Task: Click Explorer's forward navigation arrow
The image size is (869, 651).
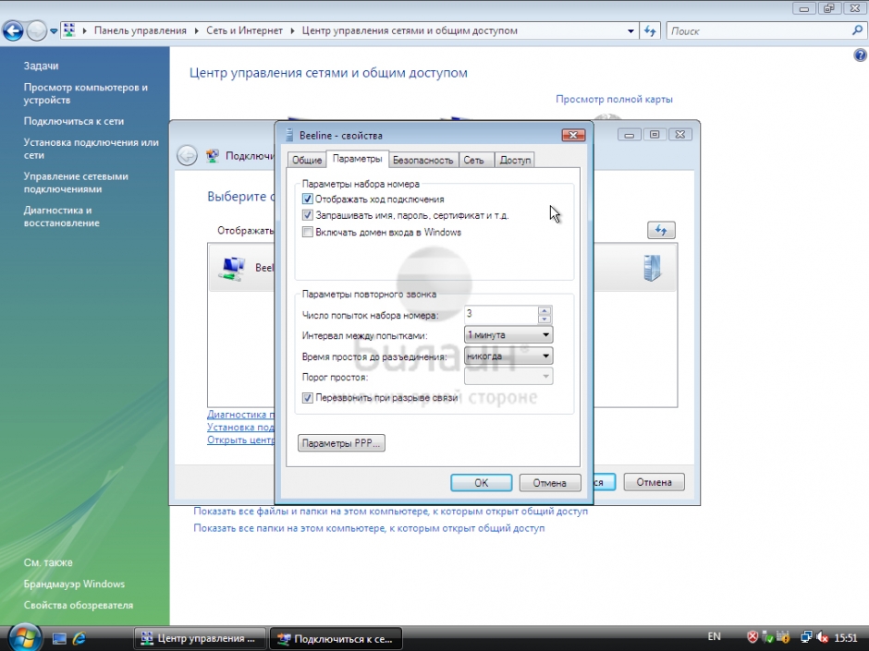Action: 37,31
